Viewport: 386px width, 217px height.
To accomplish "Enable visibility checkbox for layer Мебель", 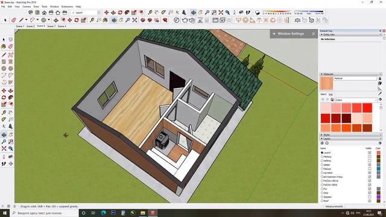I will click(x=370, y=157).
